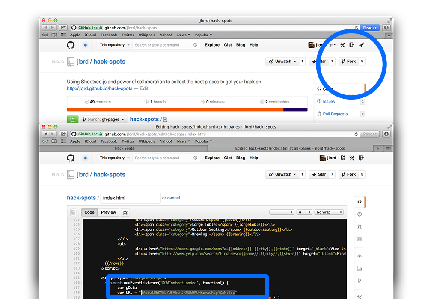Switch to Preview tab in file editor
Image resolution: width=428 pixels, height=299 pixels.
(108, 212)
